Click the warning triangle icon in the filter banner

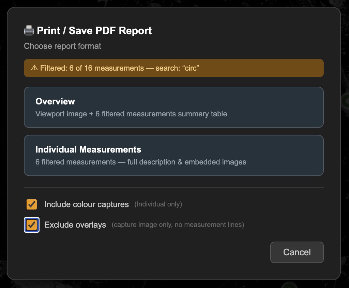coord(34,68)
